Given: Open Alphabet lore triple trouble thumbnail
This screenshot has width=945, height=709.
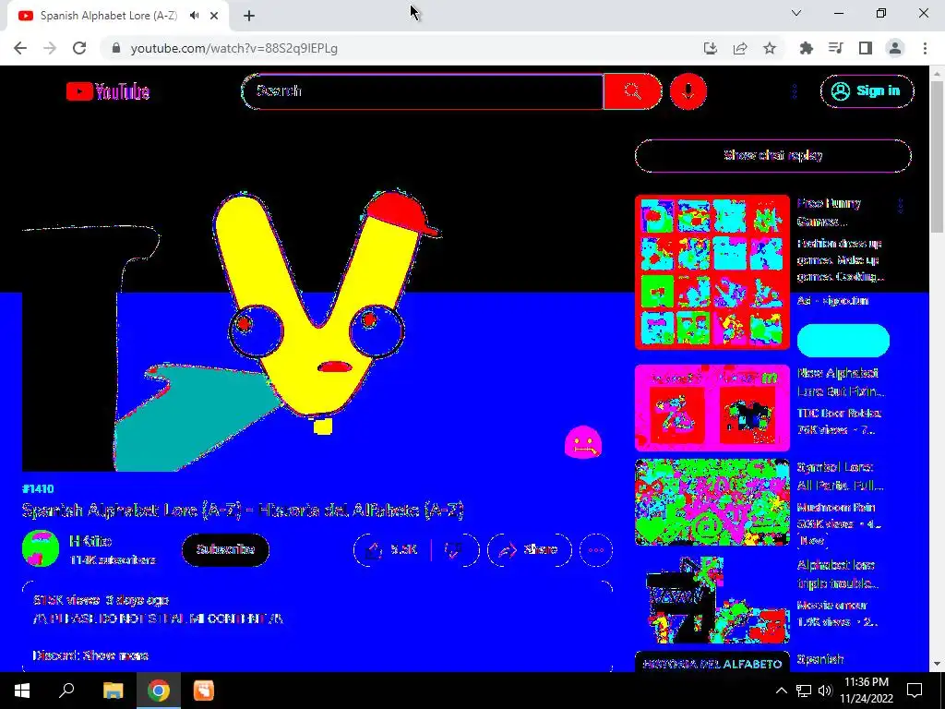Looking at the screenshot, I should (x=712, y=600).
